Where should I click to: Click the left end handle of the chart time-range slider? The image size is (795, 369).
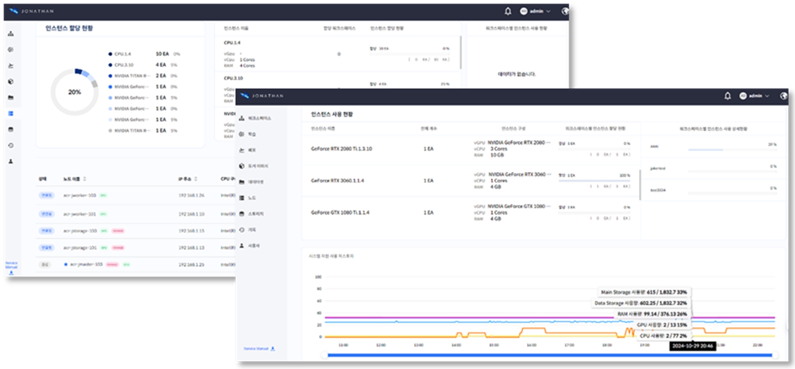324,355
